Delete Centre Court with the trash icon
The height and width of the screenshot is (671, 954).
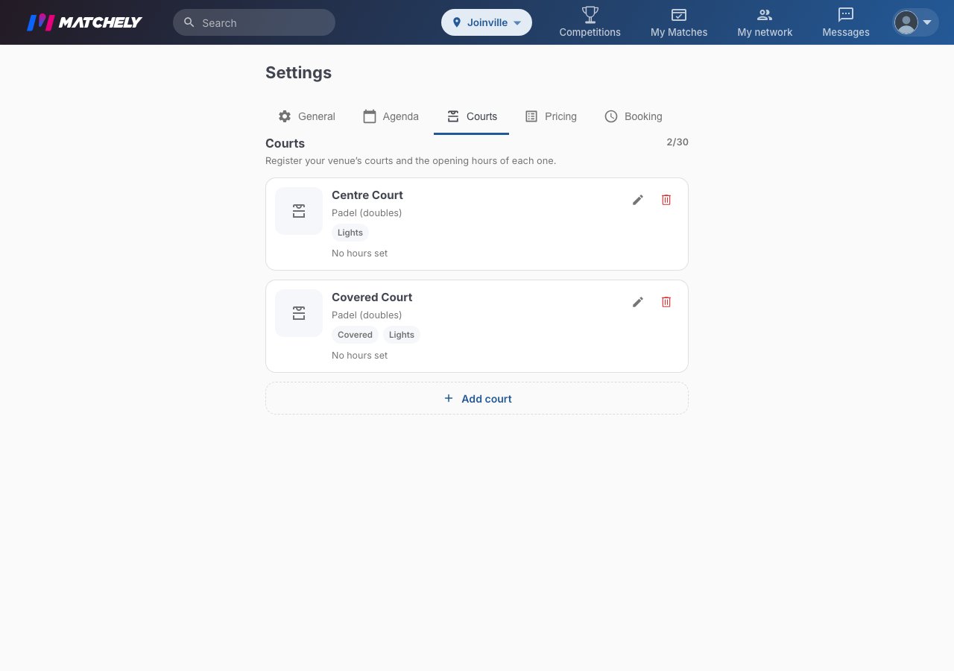666,200
